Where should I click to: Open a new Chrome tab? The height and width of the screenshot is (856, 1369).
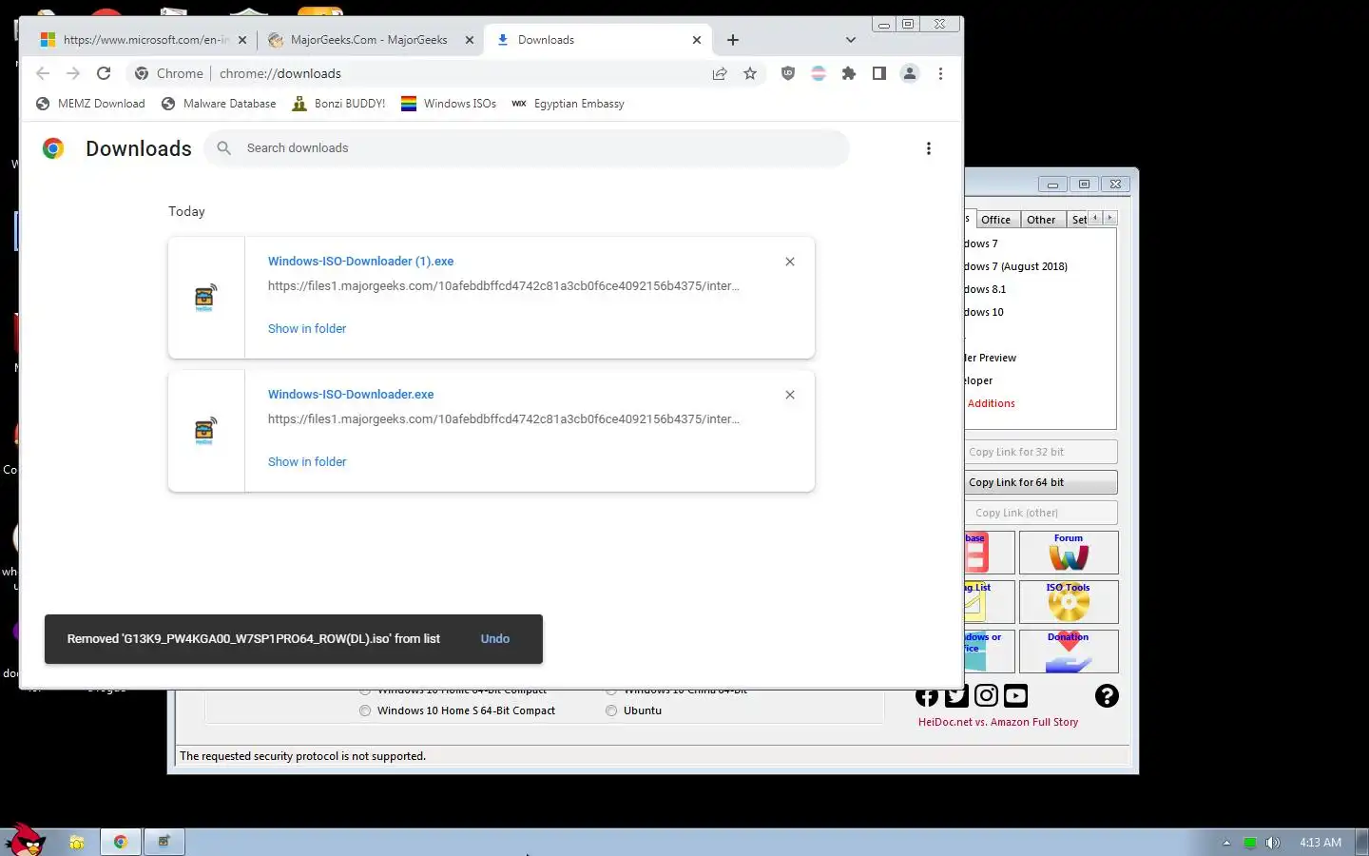(733, 40)
